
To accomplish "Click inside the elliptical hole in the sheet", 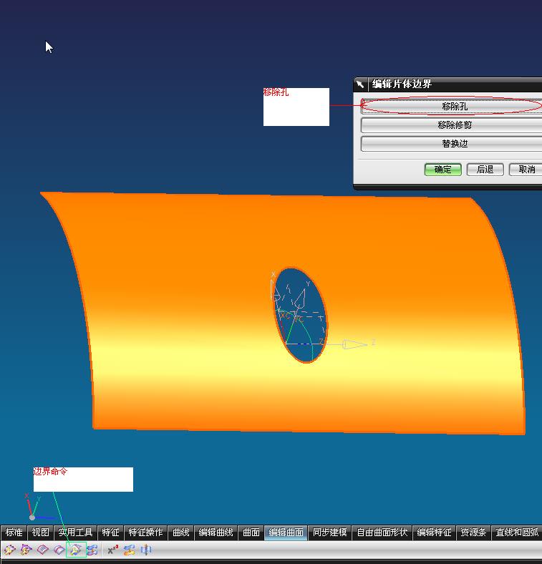I will tap(301, 315).
